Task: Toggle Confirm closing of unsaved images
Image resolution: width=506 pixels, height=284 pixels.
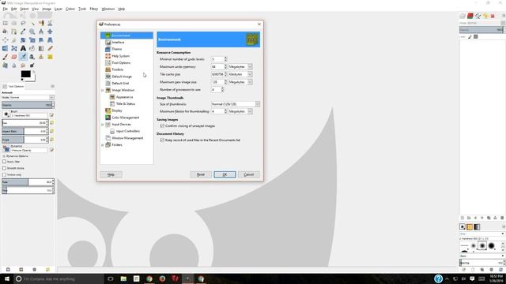Action: pos(162,126)
